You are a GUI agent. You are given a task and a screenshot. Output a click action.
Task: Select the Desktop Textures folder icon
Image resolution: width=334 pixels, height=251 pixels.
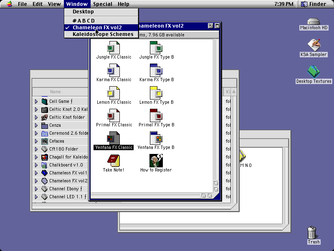click(314, 72)
